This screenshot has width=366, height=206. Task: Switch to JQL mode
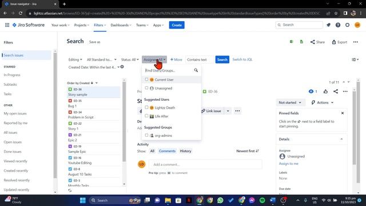click(242, 60)
